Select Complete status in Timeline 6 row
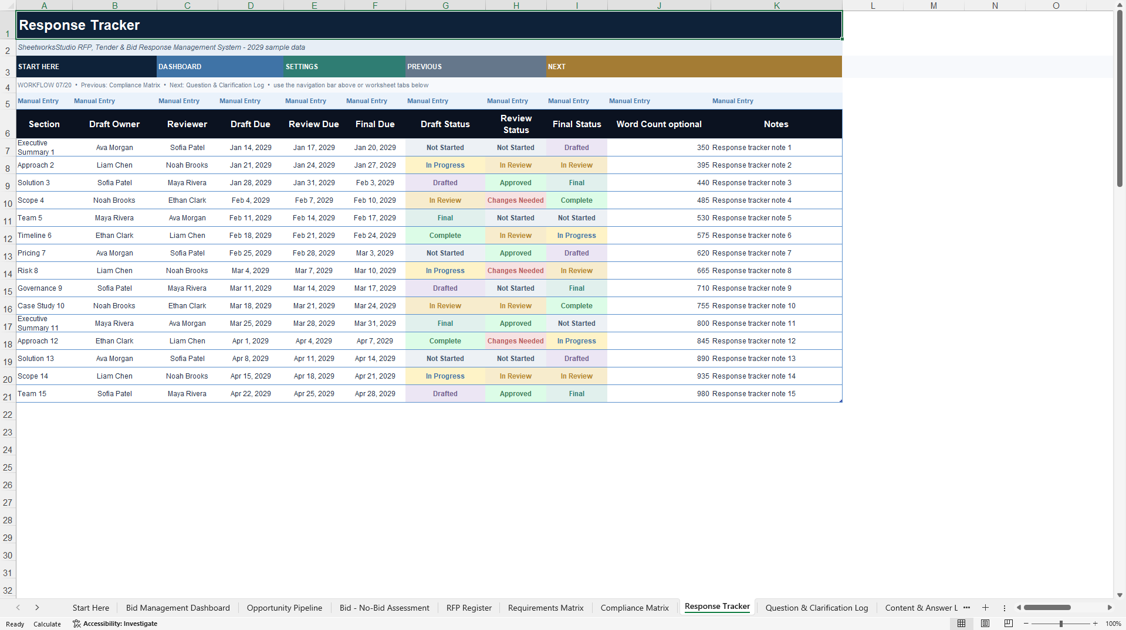1126x630 pixels. point(445,236)
